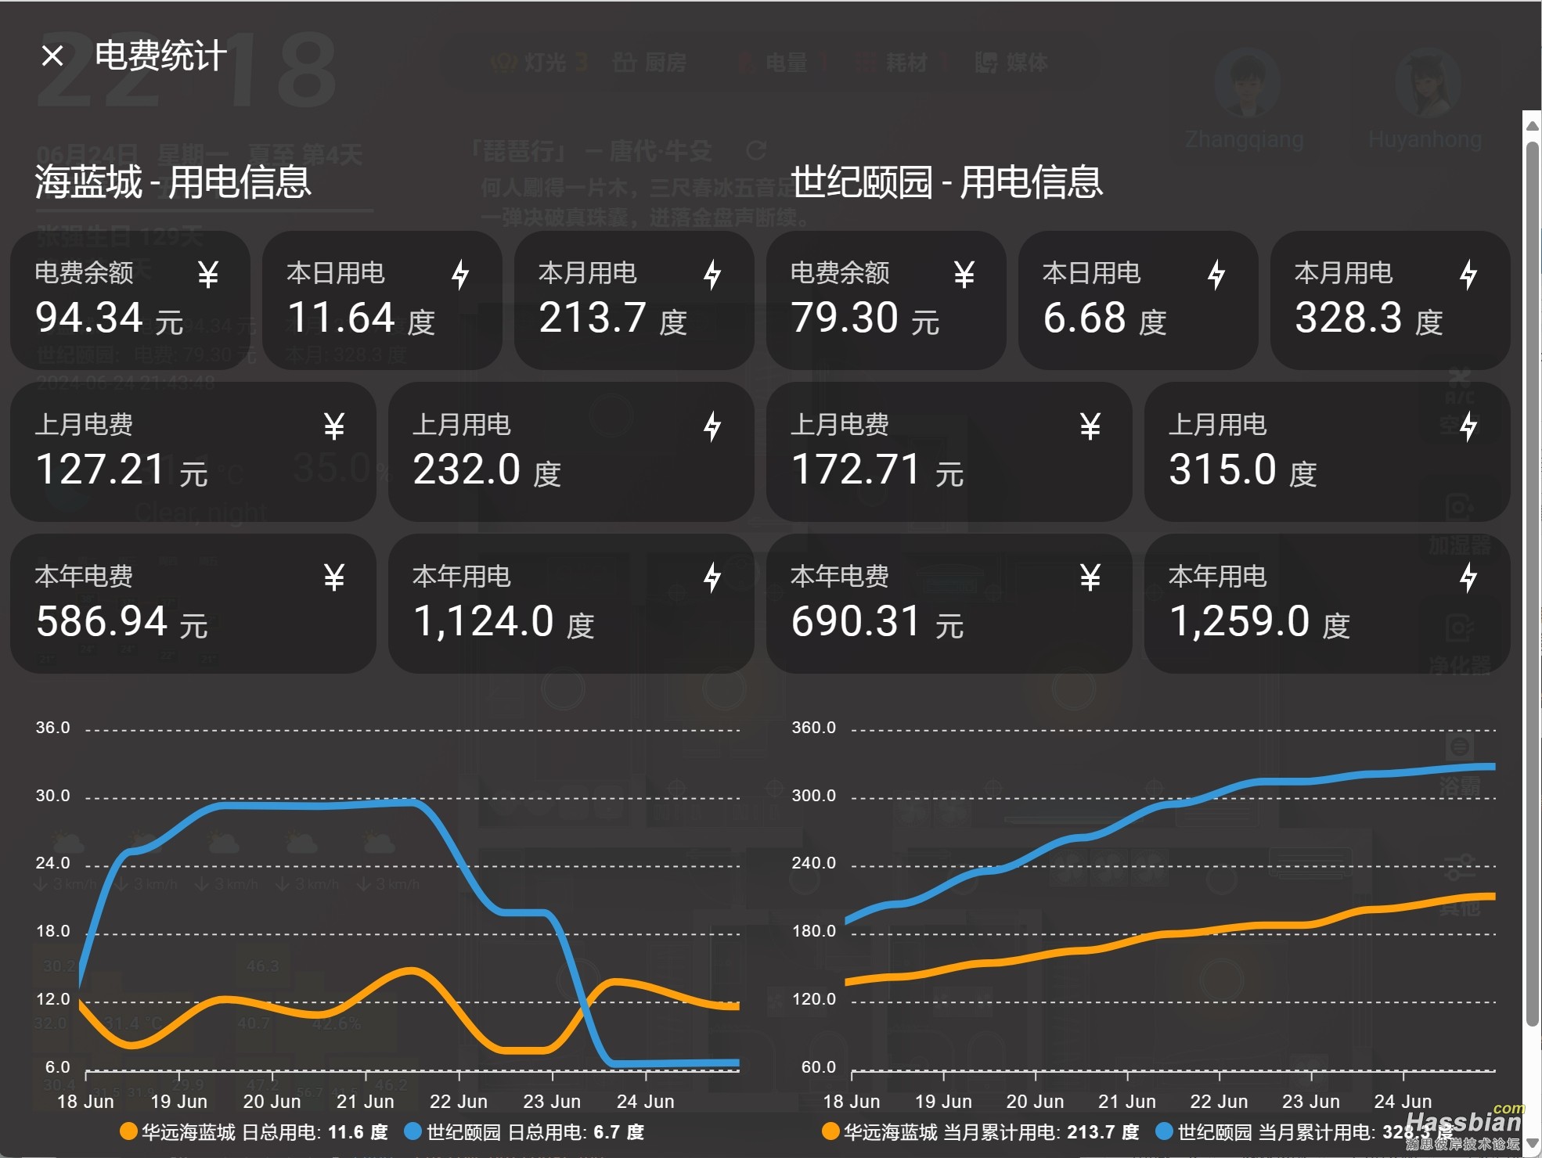Close the 电费统计 dialog

click(x=52, y=56)
